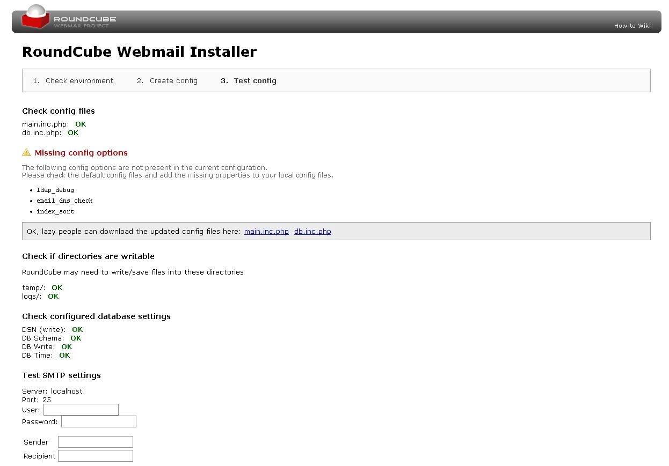Click the OK status for temp/ directory

coord(57,288)
